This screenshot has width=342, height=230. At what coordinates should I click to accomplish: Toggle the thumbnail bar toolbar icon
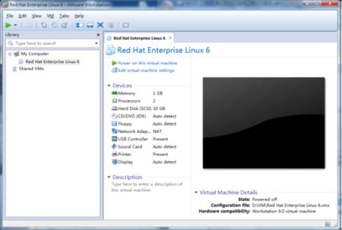click(90, 25)
